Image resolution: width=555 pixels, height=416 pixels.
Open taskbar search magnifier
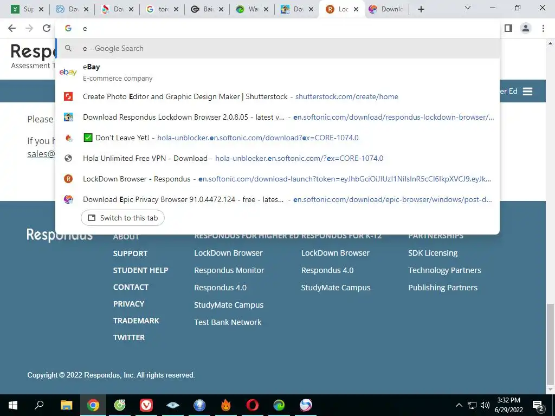[x=39, y=405]
